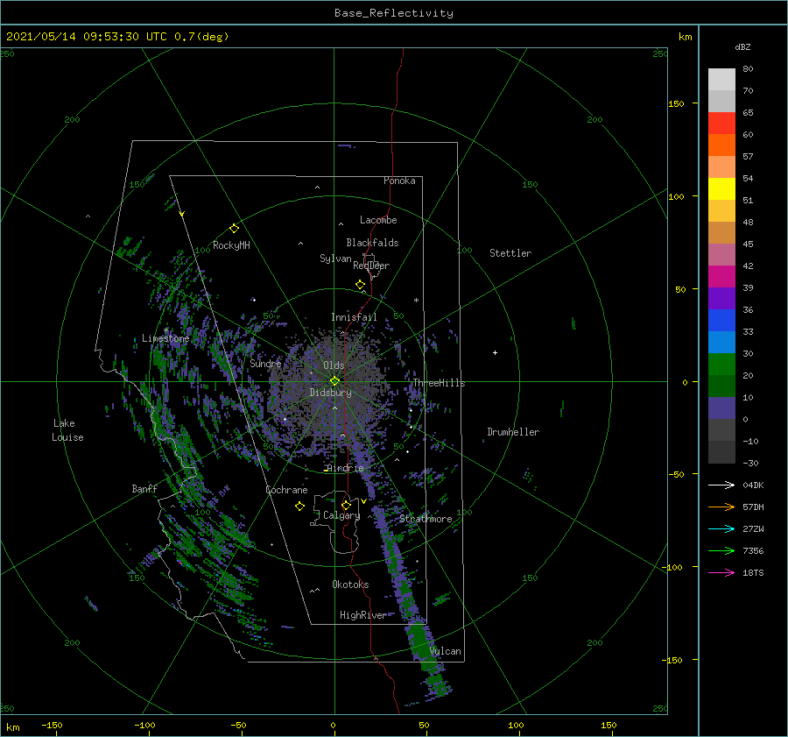The height and width of the screenshot is (737, 788).
Task: Click the yellow diamond marker beside RockyMH
Action: coord(234,229)
